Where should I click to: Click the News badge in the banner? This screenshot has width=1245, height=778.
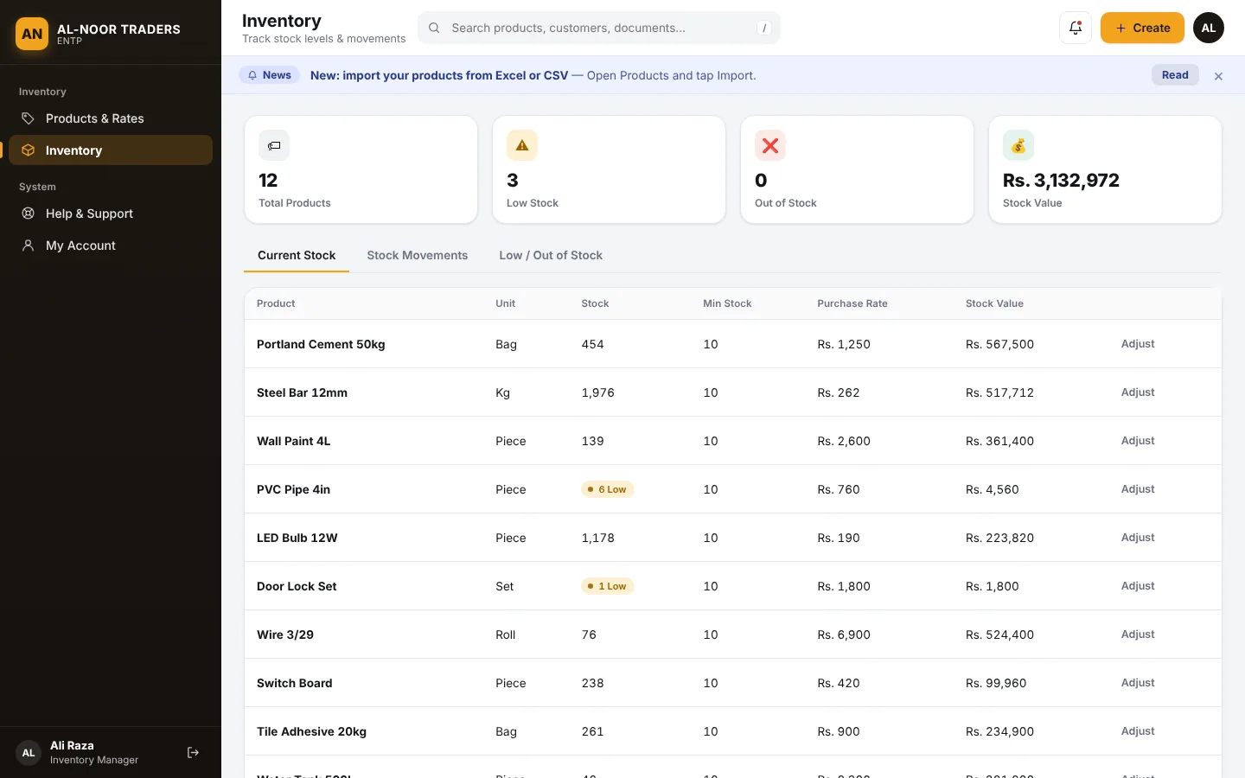coord(269,75)
